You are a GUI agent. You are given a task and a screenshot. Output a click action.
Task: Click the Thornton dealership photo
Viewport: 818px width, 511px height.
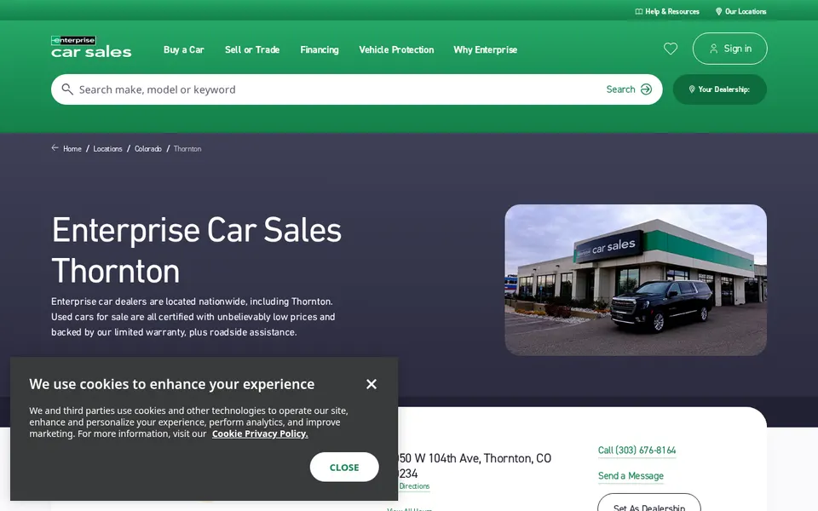click(636, 280)
